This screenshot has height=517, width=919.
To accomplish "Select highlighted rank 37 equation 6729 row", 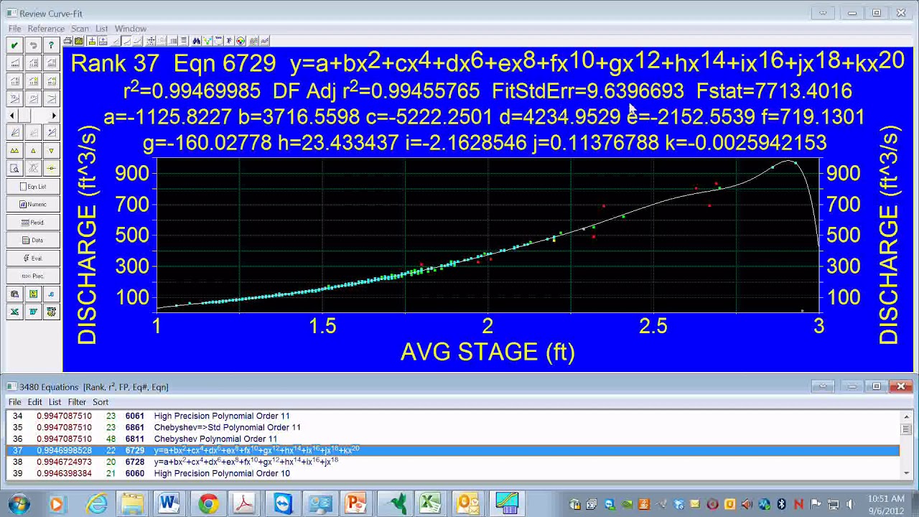I will click(x=452, y=450).
